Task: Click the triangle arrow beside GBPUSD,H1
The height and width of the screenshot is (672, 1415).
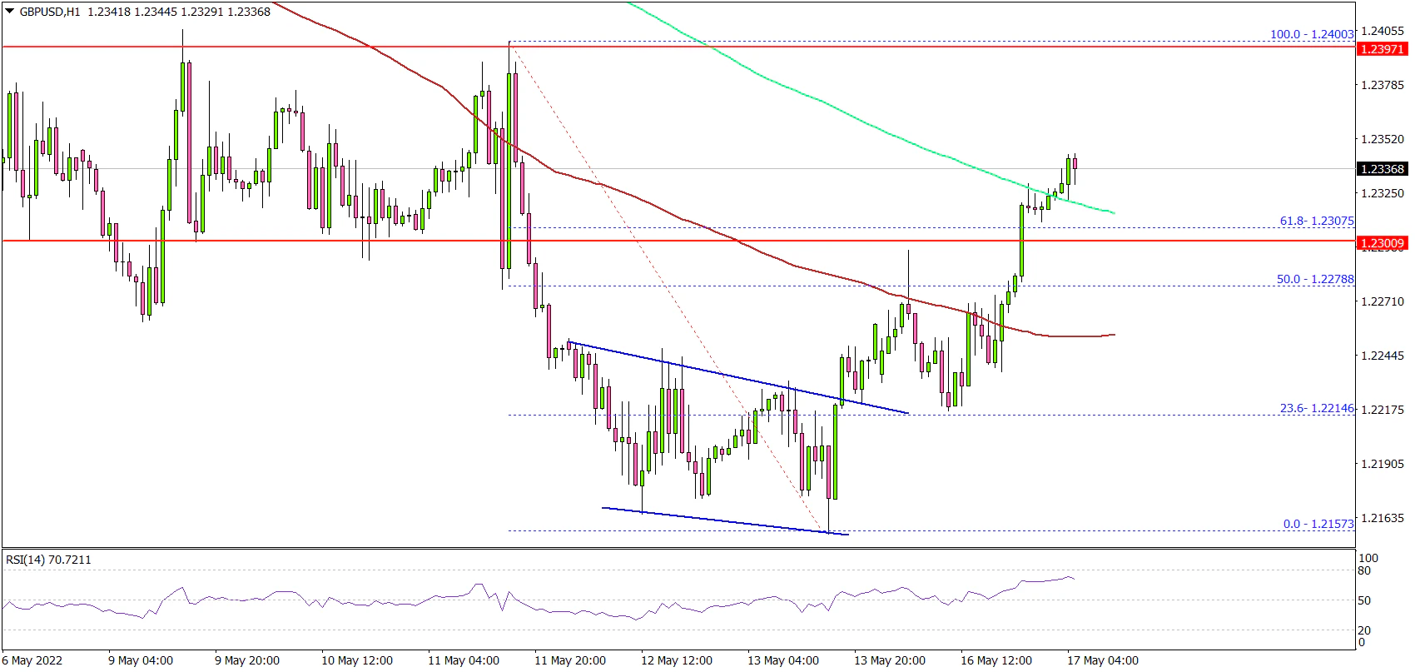Action: 9,12
